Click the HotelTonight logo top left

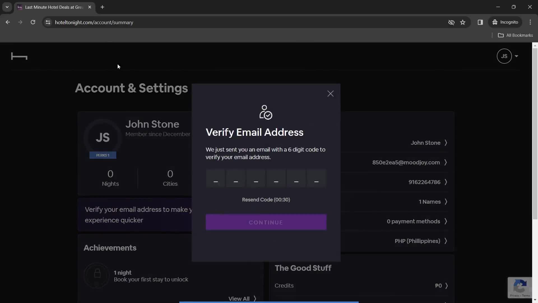19,56
